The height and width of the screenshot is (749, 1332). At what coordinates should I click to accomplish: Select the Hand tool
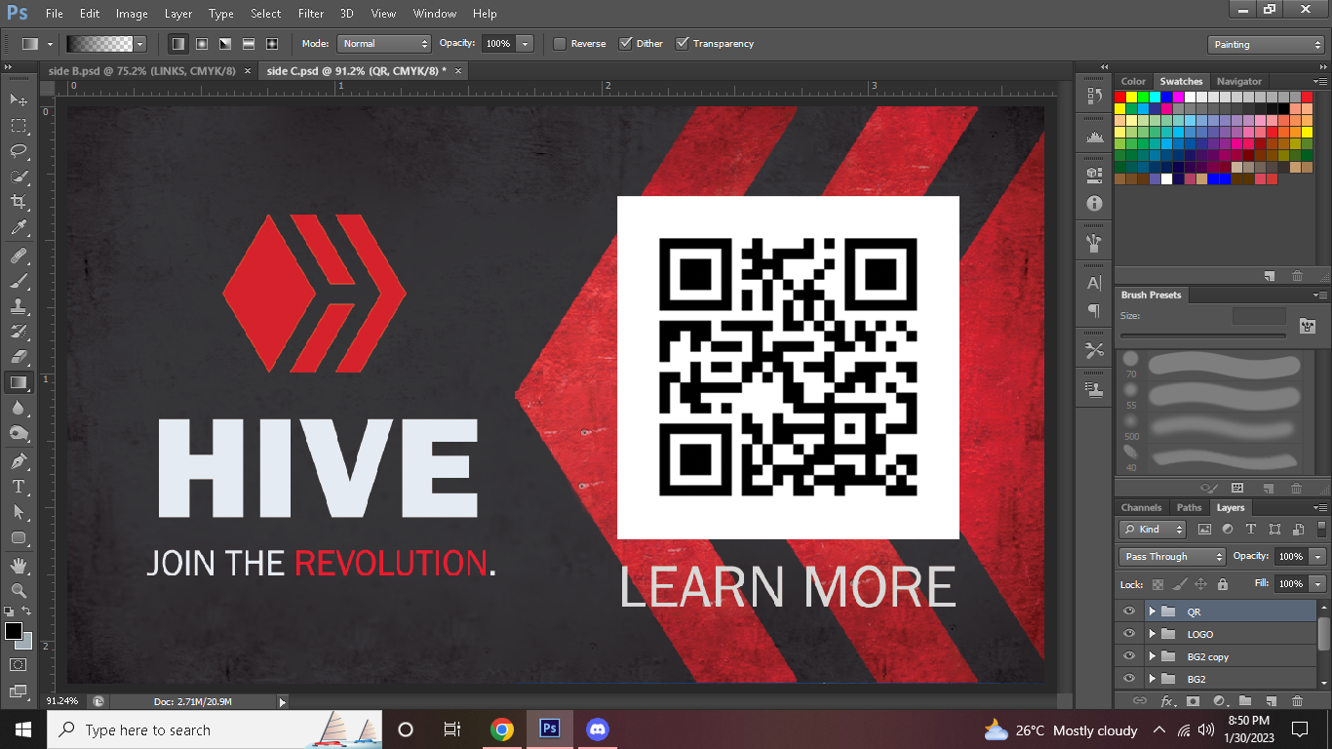pyautogui.click(x=19, y=565)
